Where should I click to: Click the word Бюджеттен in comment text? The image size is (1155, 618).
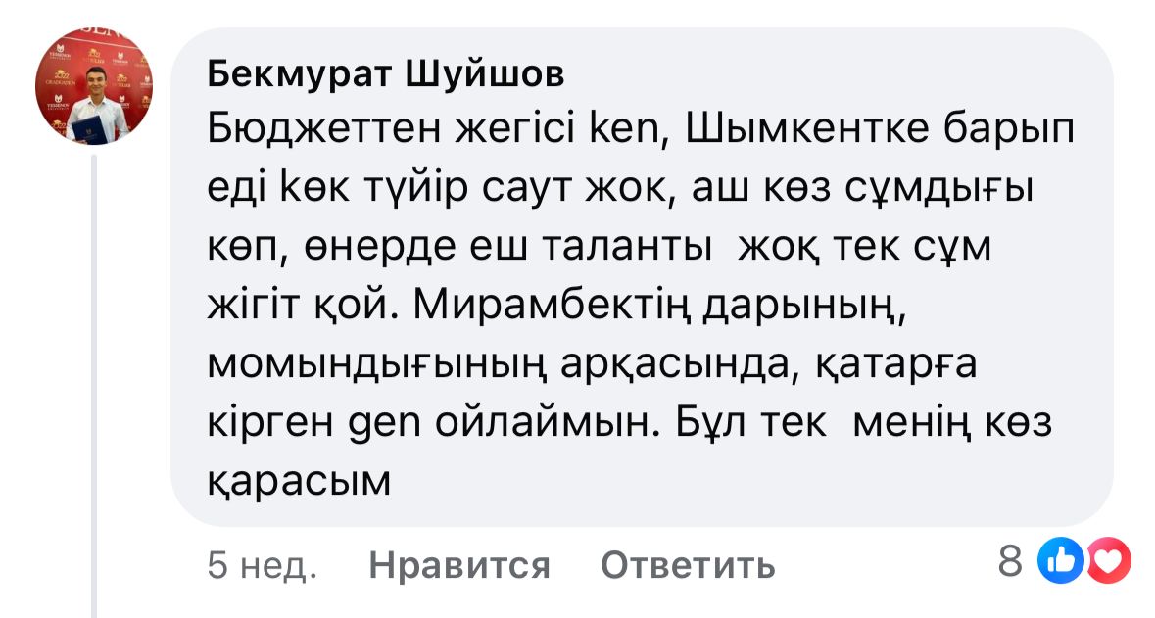pos(322,129)
